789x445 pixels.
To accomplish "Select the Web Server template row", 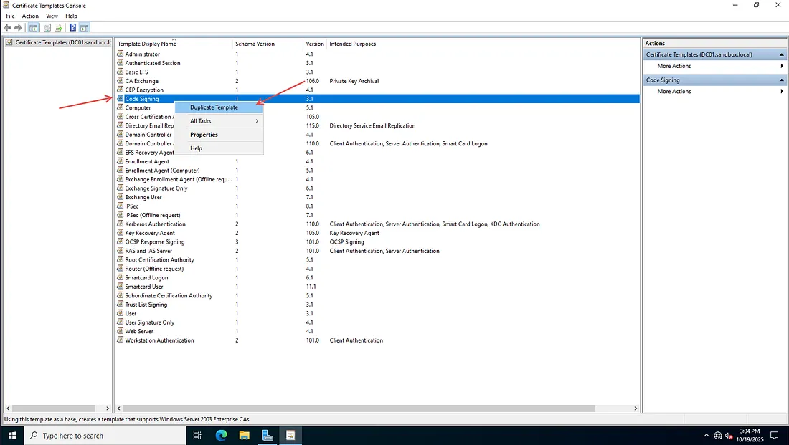I will [139, 332].
